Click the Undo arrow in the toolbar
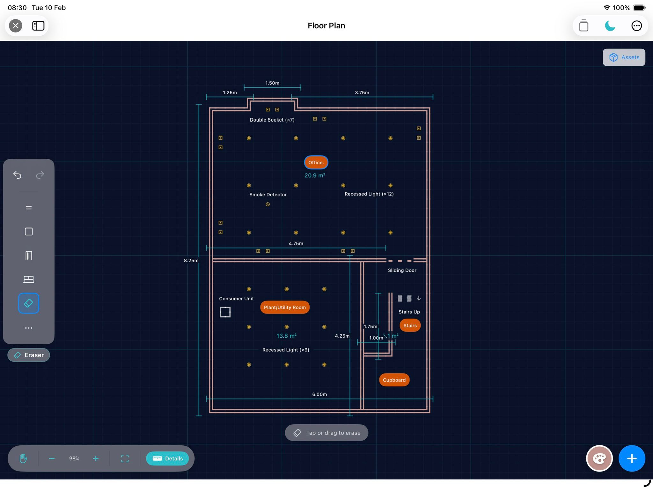This screenshot has width=653, height=489. point(17,175)
